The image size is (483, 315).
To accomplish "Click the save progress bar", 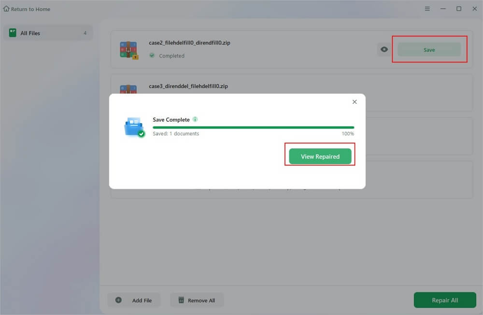I will point(254,127).
